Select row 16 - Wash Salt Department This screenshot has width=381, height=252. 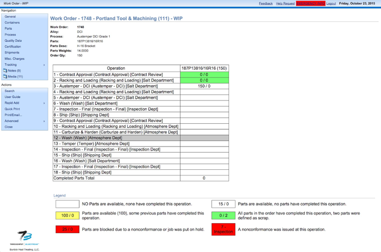(x=116, y=161)
